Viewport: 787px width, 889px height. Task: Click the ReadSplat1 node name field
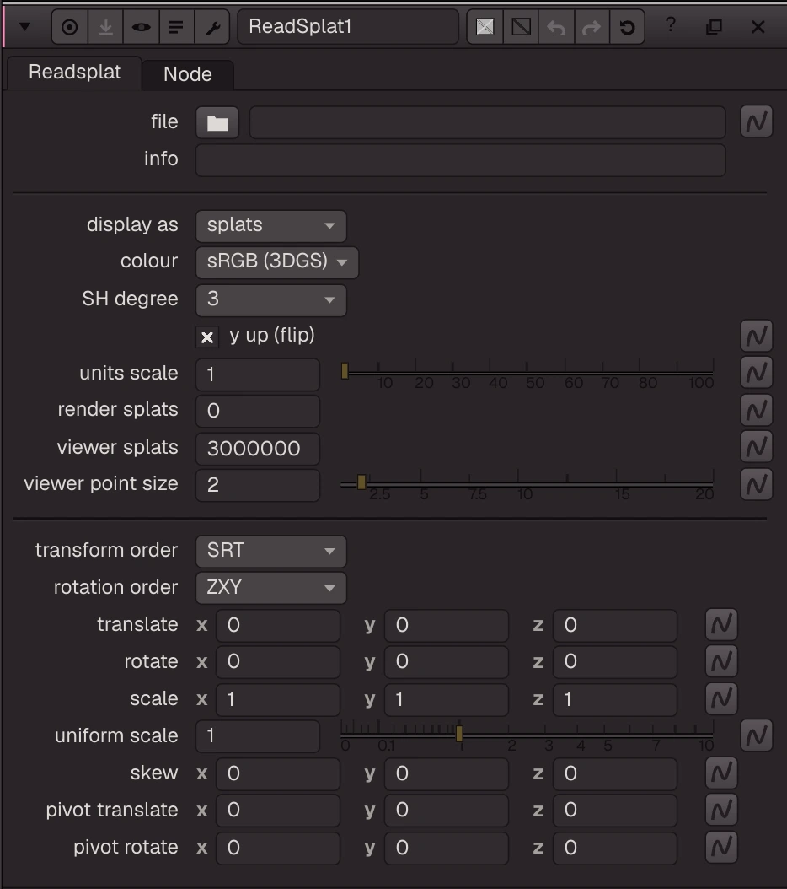(x=348, y=27)
